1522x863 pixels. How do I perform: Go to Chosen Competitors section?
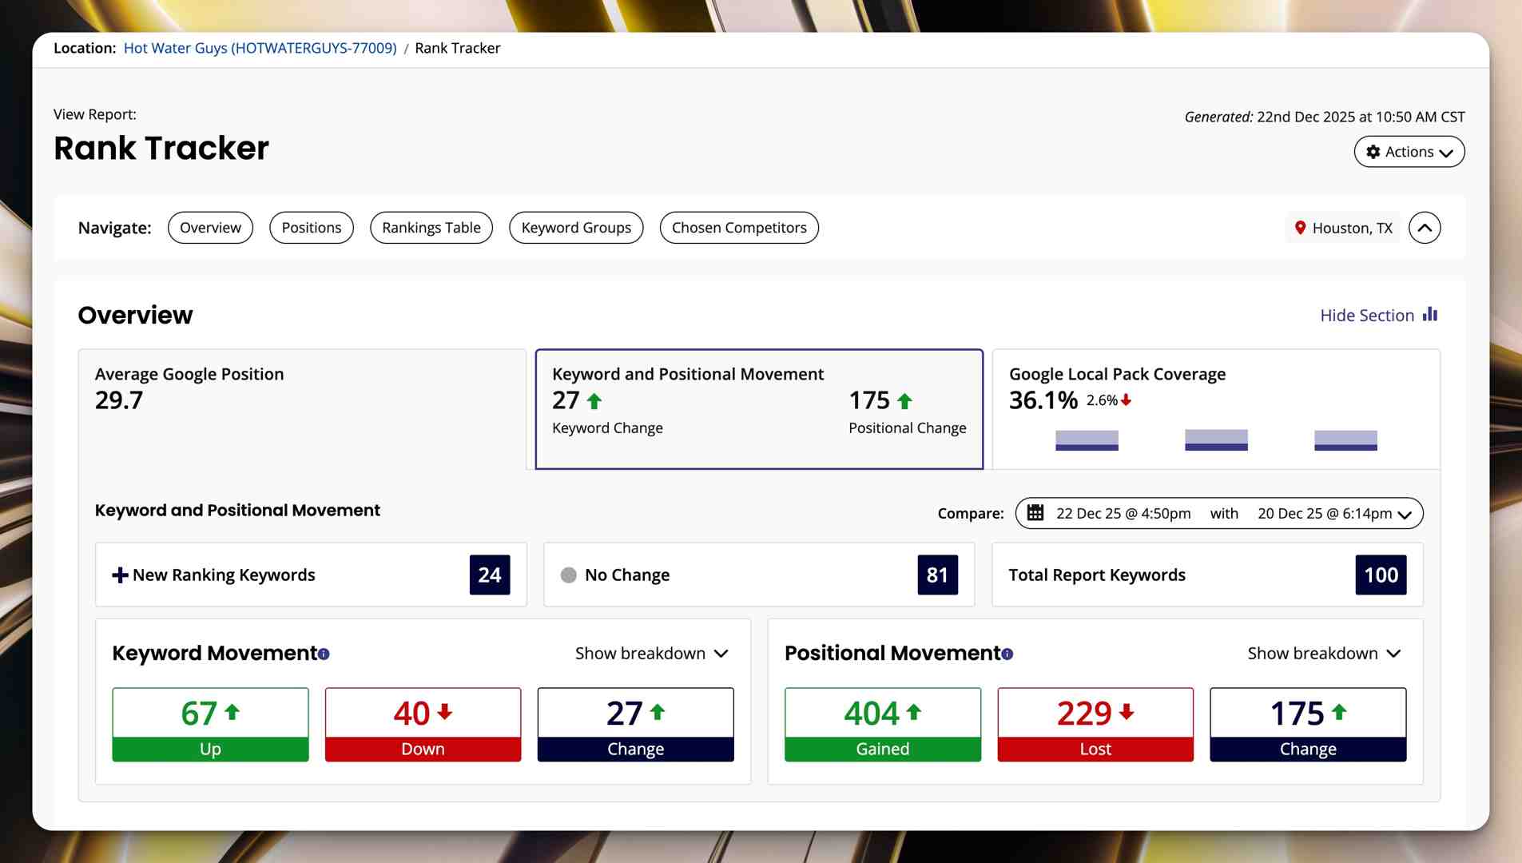pos(739,228)
